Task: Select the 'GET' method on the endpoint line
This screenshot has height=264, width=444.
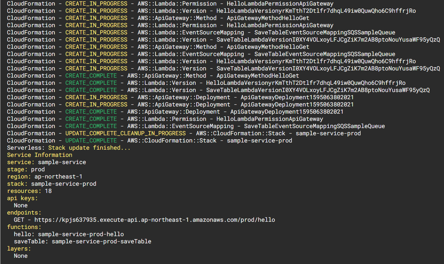Action: point(19,220)
